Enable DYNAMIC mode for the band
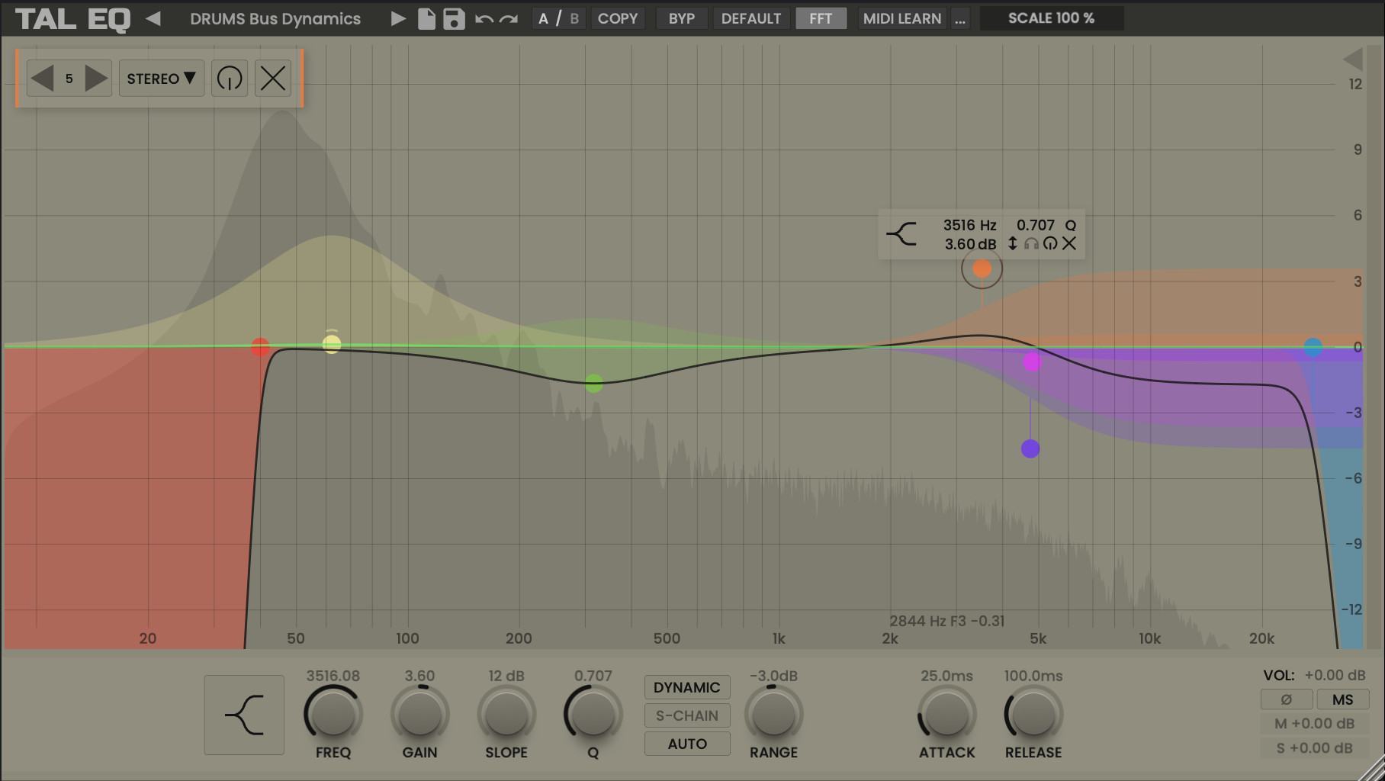 click(x=686, y=687)
